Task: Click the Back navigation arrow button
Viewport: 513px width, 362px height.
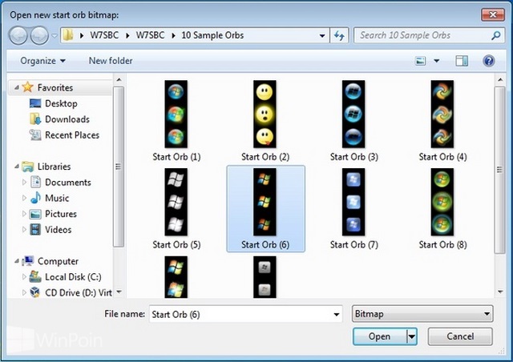Action: point(18,35)
